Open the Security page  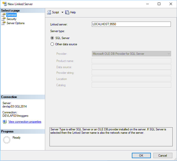point(12,19)
